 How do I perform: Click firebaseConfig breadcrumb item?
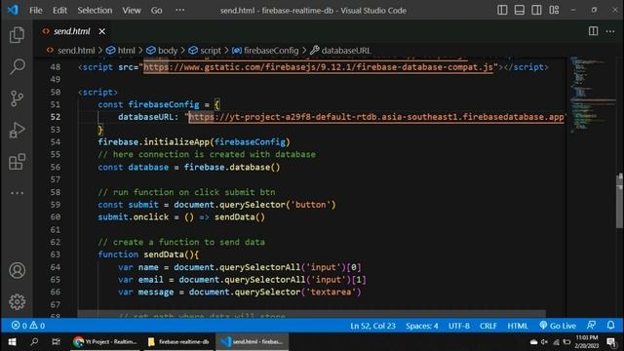[271, 51]
